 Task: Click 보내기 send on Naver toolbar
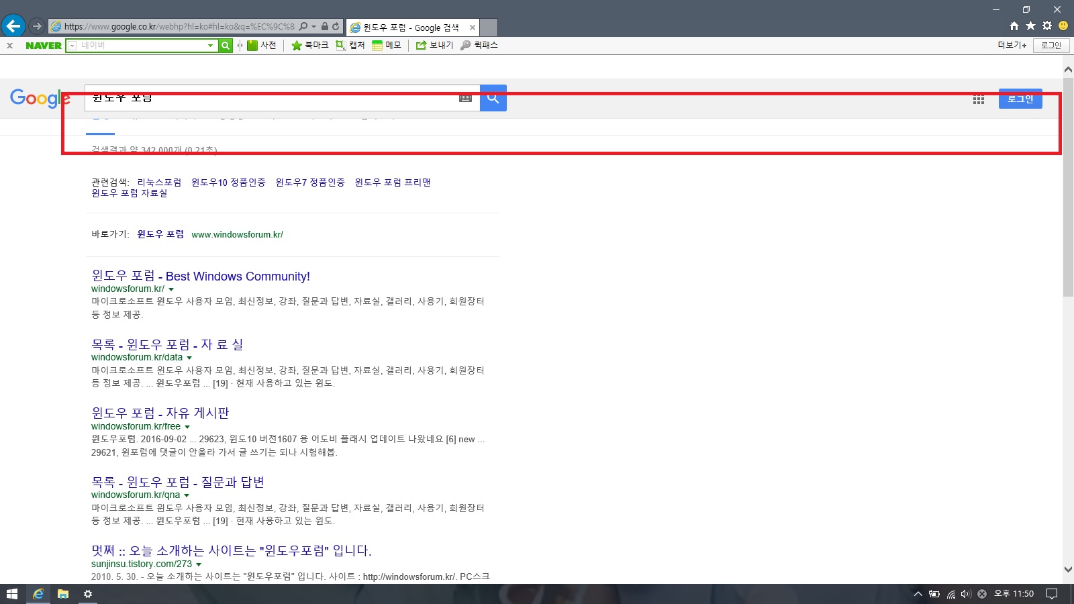click(x=434, y=46)
